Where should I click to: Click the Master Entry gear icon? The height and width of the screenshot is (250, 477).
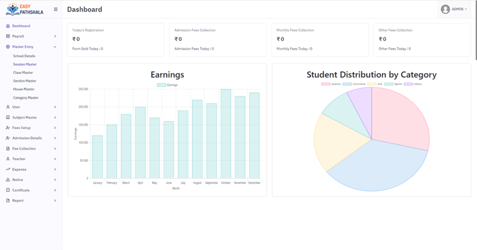[8, 47]
